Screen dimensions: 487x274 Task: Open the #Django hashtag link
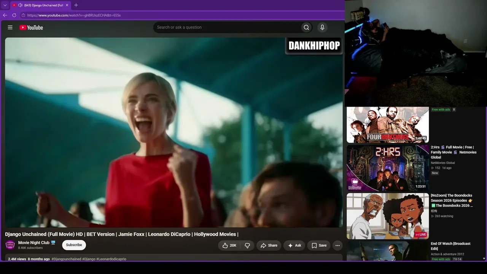click(89, 259)
